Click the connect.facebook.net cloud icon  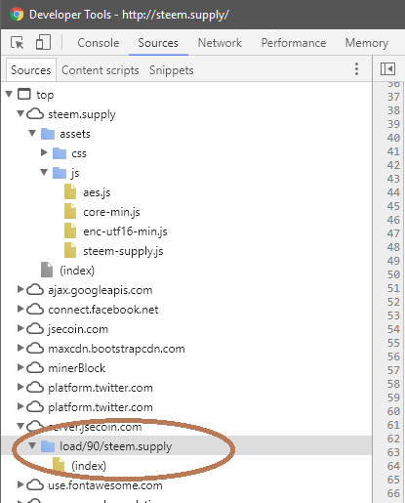point(35,310)
